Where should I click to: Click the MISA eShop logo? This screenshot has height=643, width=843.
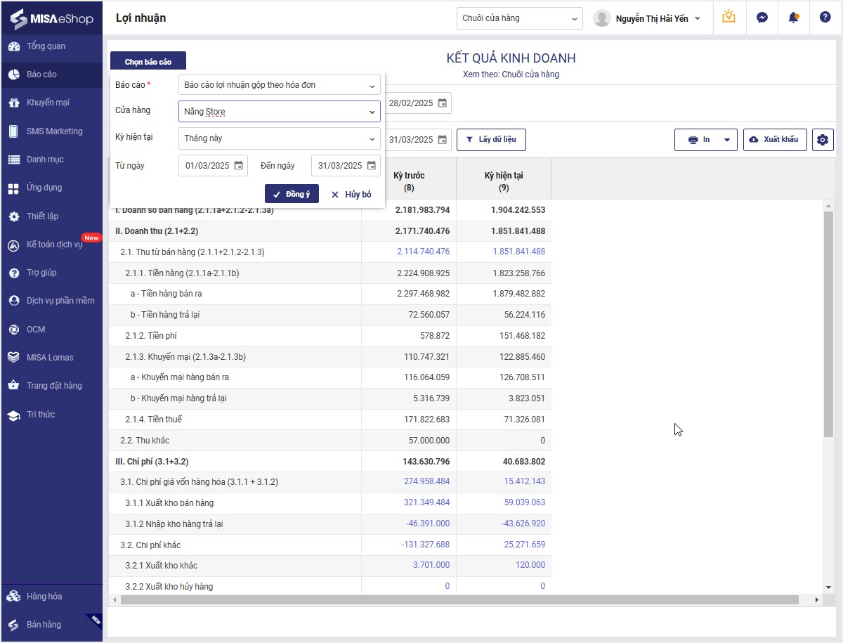pyautogui.click(x=52, y=18)
